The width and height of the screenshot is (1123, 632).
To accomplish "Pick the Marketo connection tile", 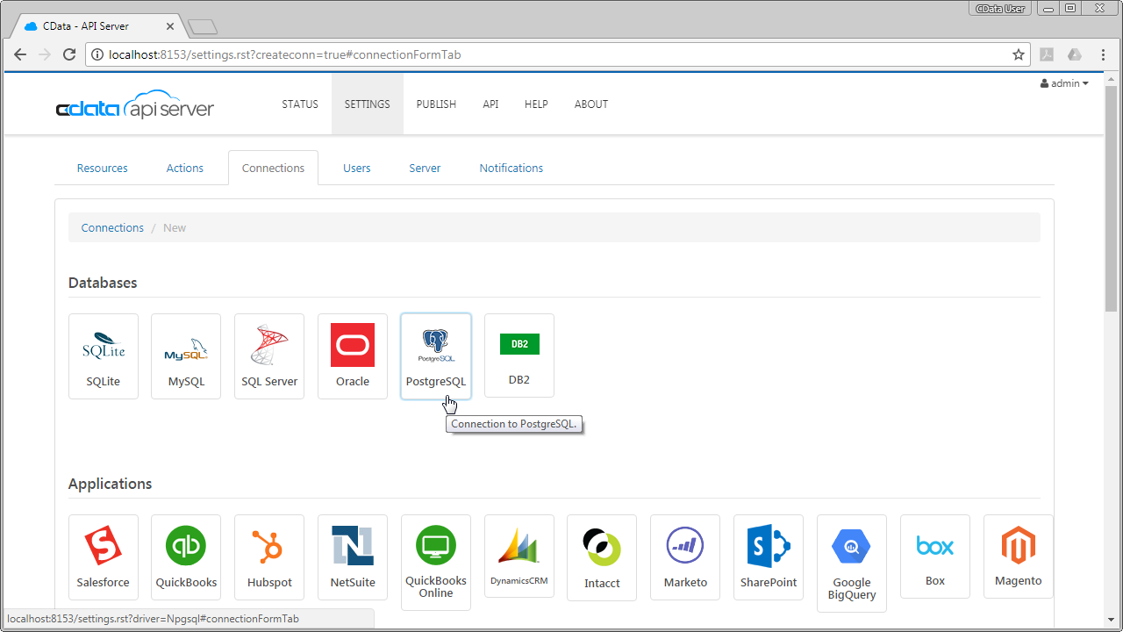I will (685, 557).
